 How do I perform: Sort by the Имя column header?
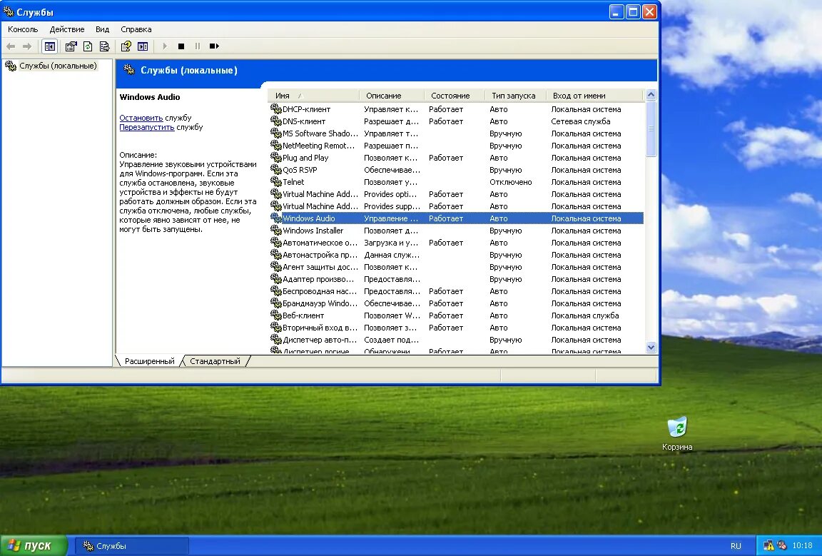pos(313,96)
